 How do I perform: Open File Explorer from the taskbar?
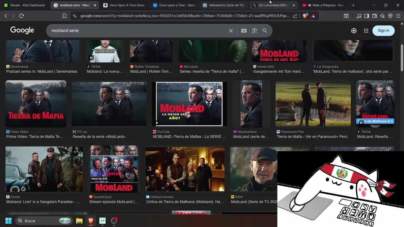tap(79, 221)
